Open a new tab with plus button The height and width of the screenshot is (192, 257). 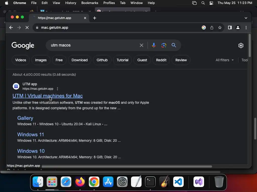point(95,18)
